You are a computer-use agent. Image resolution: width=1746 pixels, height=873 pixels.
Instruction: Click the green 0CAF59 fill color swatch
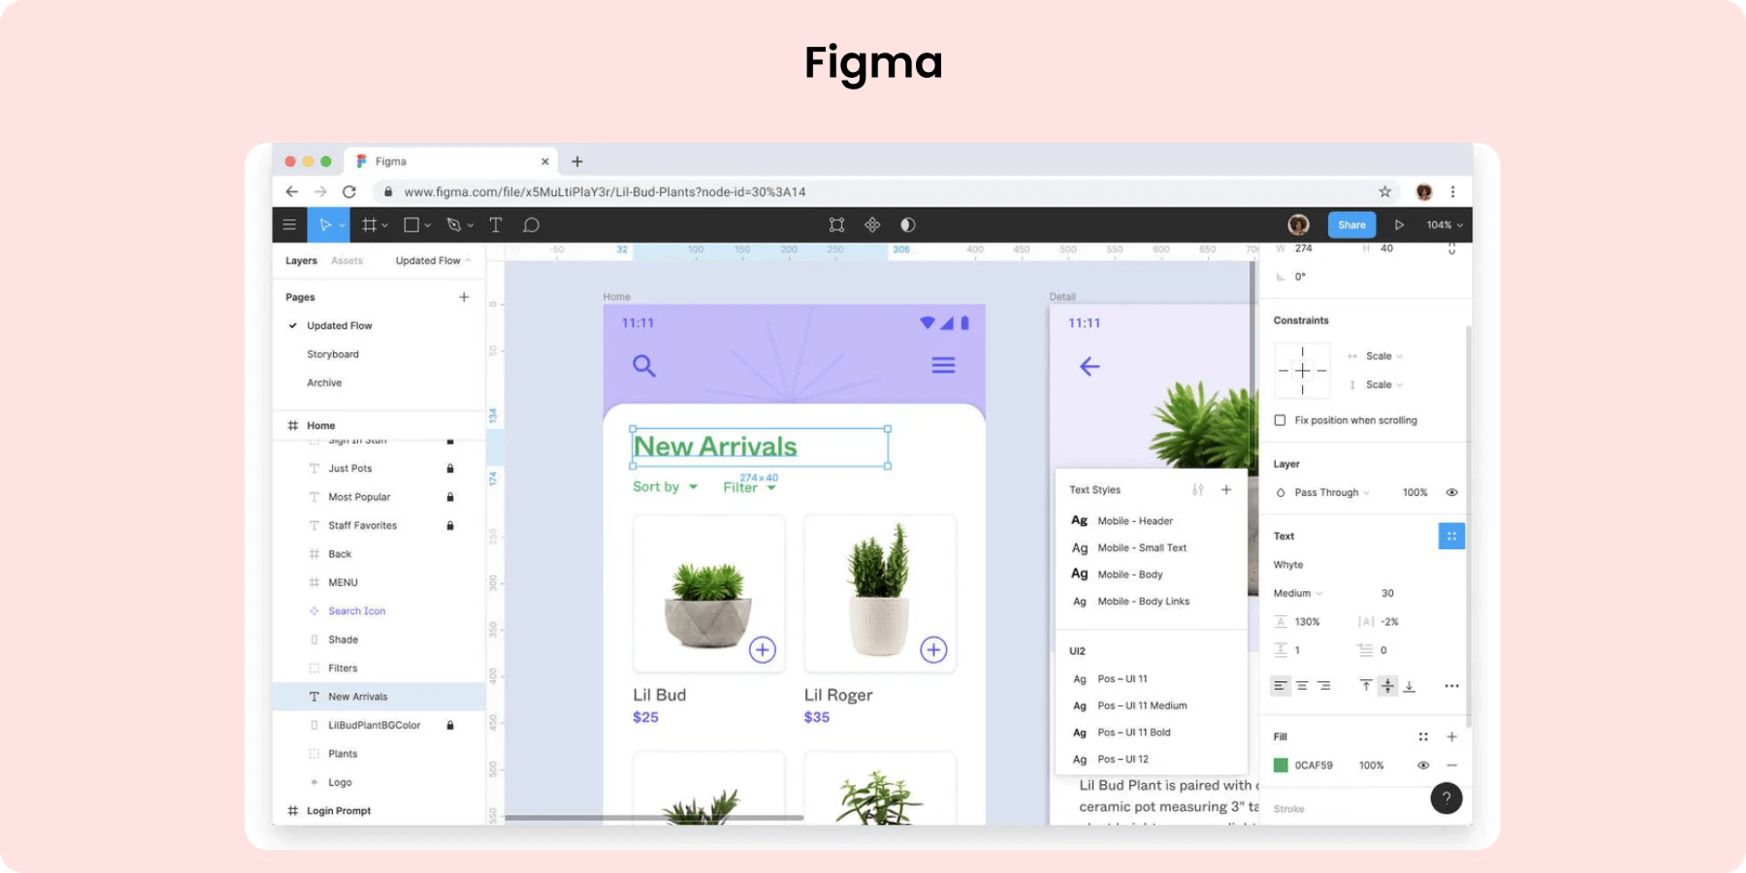tap(1280, 765)
